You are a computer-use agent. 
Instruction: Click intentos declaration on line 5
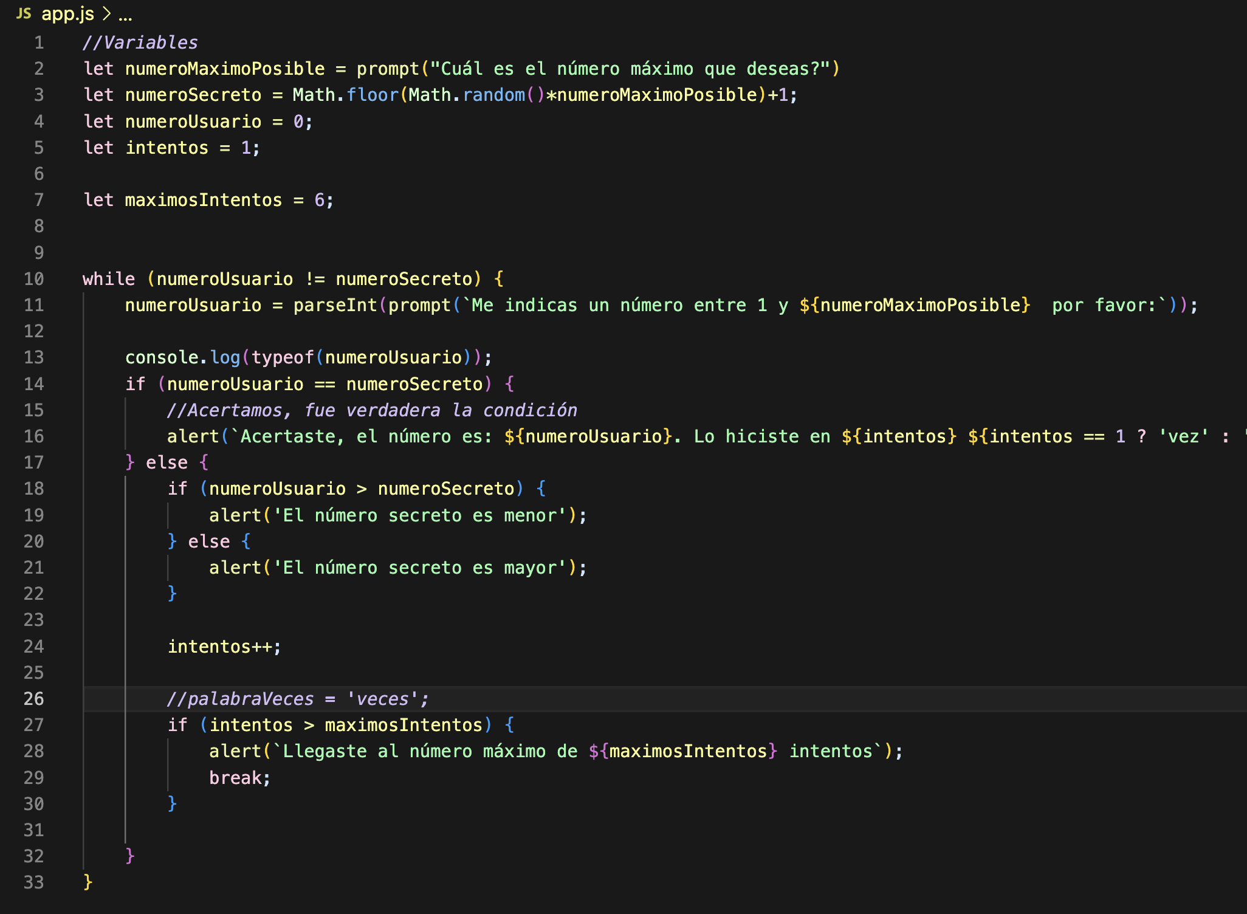167,148
